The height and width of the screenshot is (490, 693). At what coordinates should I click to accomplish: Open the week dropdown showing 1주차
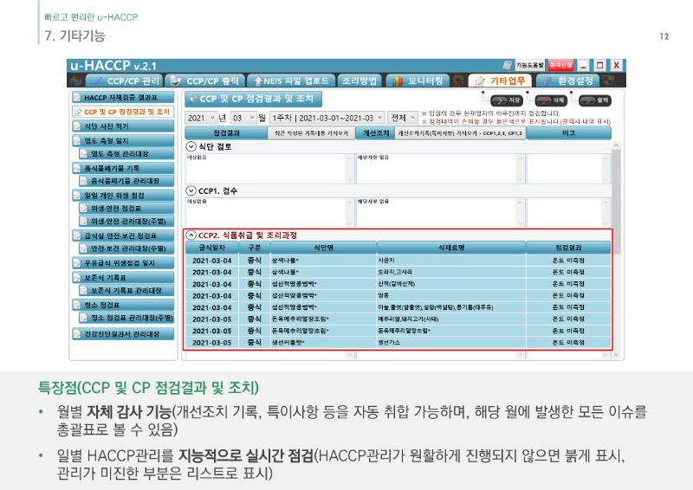(x=327, y=118)
